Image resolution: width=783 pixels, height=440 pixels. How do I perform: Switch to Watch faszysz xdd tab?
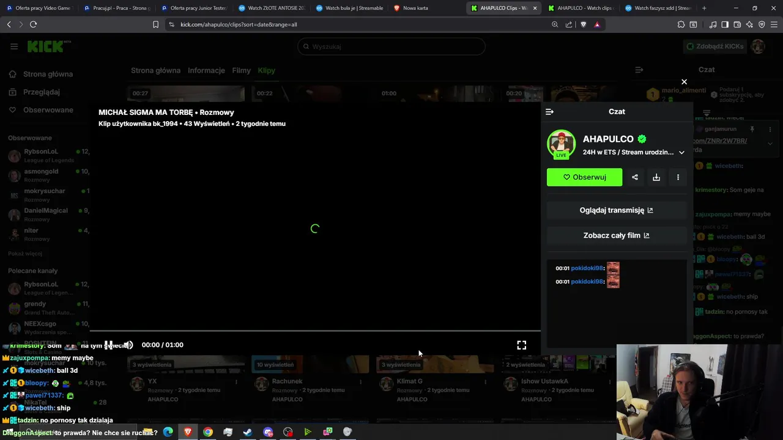(x=658, y=8)
